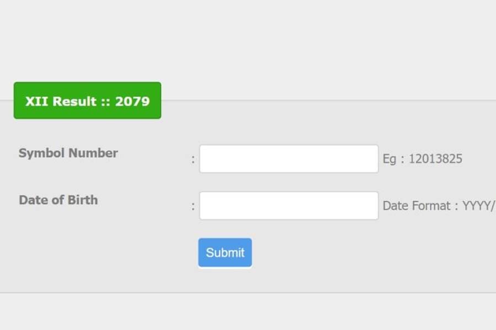Click the green XII Result :: 2079 badge

point(87,101)
